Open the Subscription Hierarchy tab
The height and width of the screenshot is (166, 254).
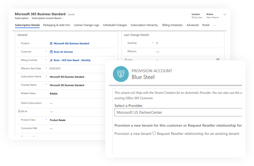(x=144, y=25)
